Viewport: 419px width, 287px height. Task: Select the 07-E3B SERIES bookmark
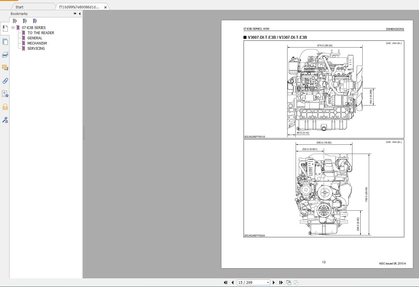tap(34, 28)
